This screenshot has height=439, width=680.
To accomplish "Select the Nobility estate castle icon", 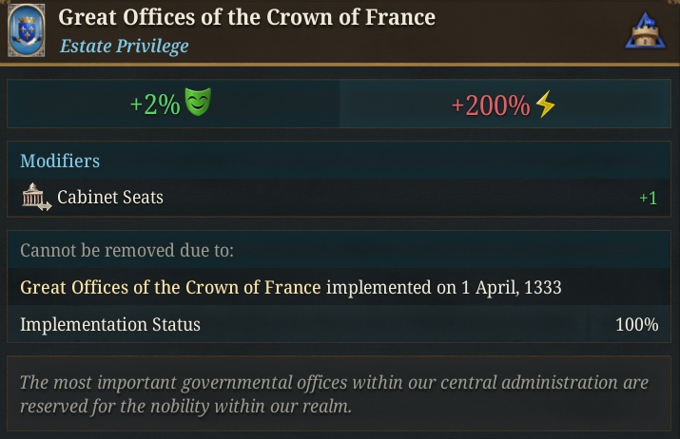I will [646, 30].
